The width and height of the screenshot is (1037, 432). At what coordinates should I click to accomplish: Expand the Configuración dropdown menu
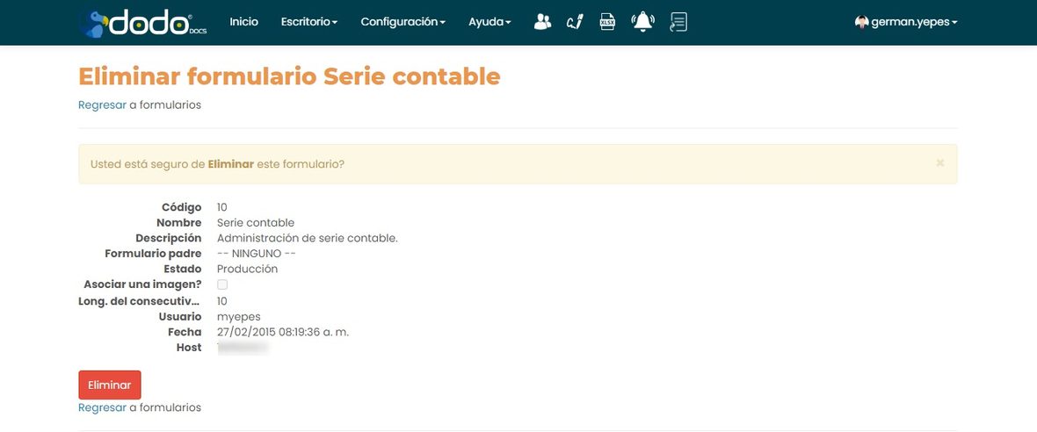[x=402, y=22]
